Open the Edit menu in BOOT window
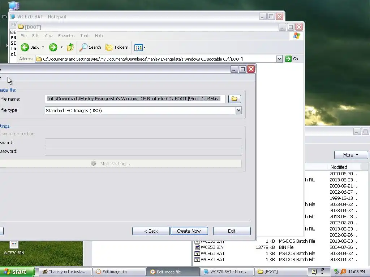Image resolution: width=370 pixels, height=277 pixels. point(35,36)
